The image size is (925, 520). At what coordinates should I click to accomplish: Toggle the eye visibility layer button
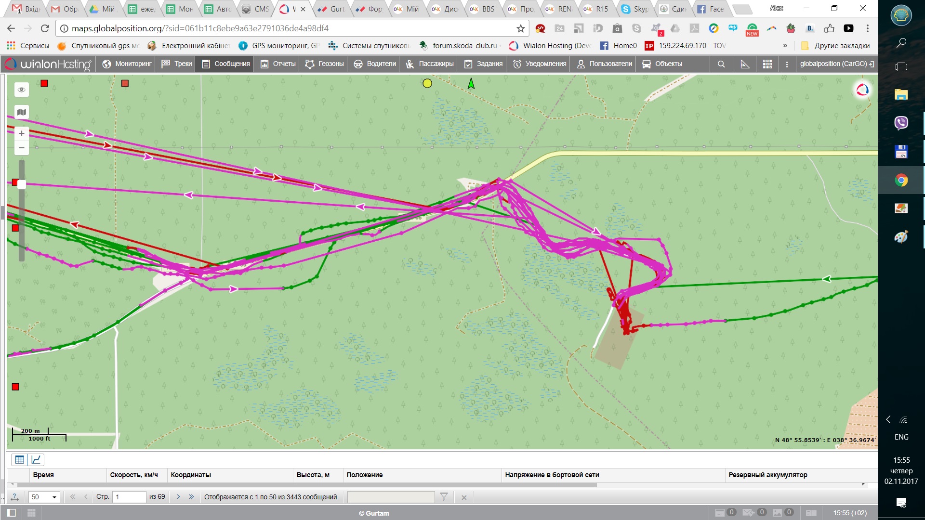[21, 90]
